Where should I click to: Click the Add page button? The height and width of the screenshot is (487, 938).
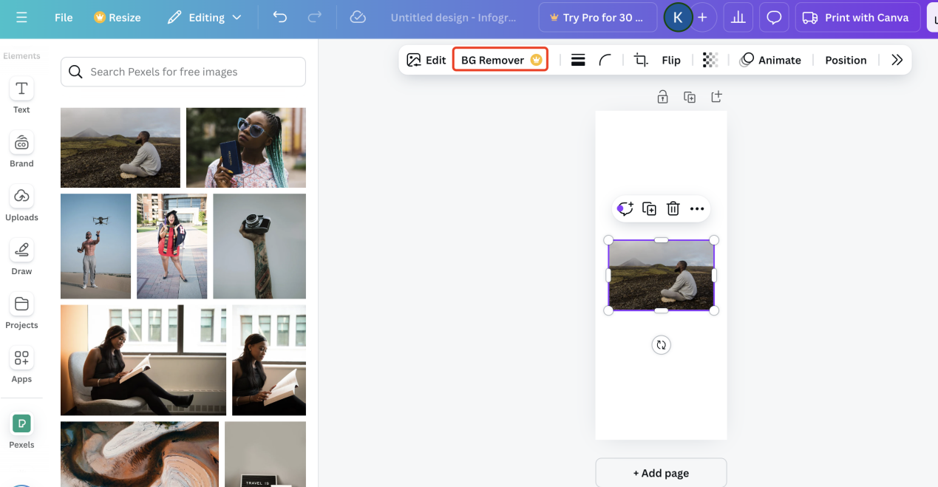click(661, 473)
